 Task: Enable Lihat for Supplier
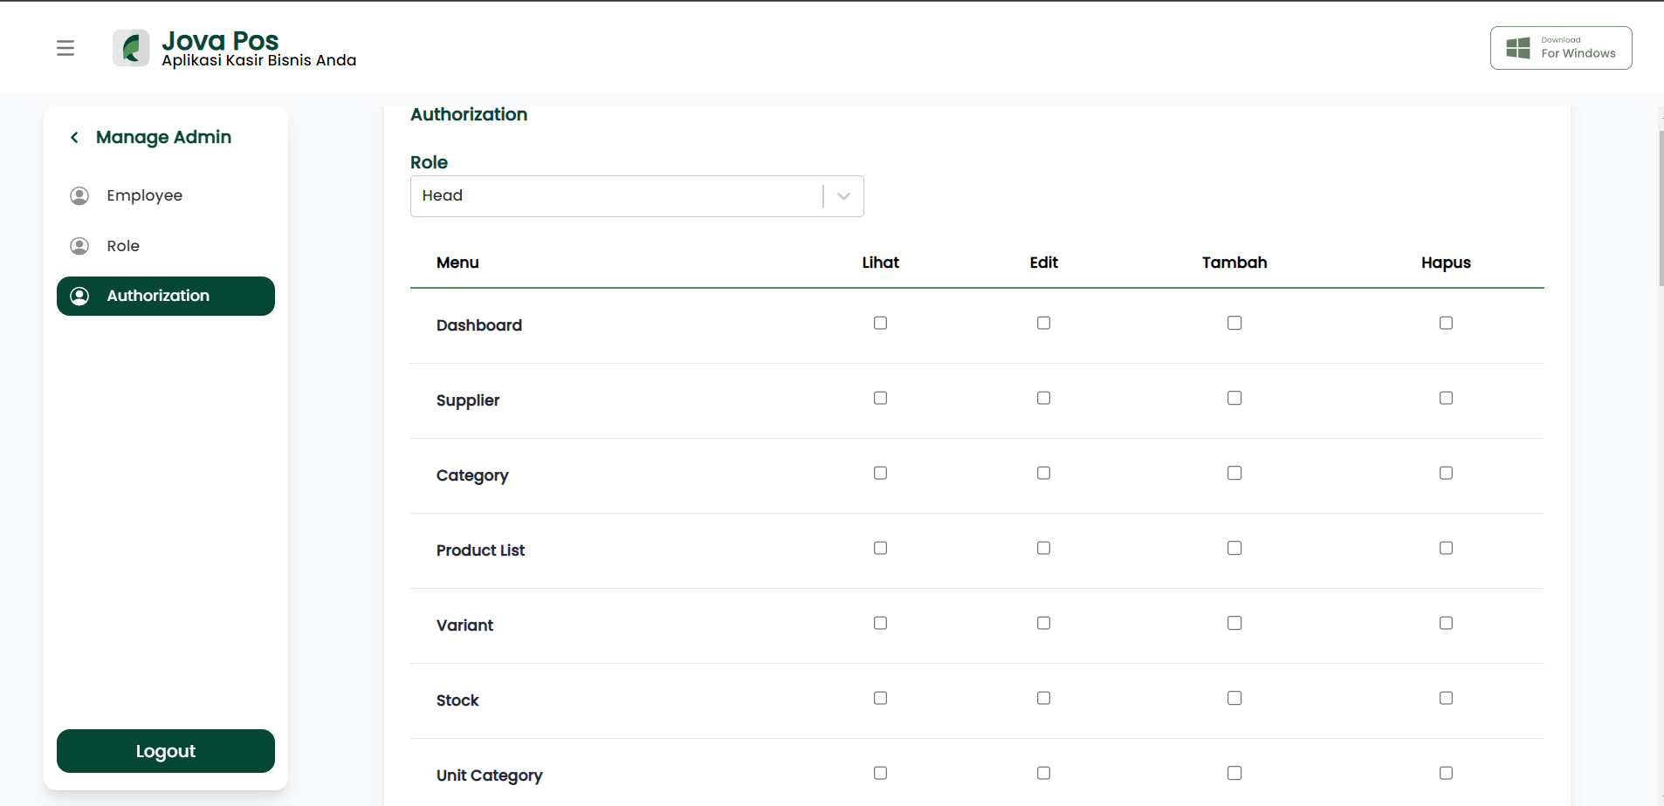(880, 398)
